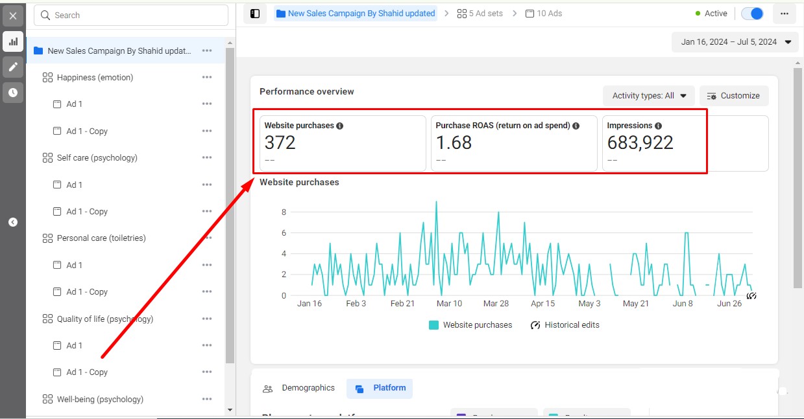Click the Customize button

coord(734,96)
